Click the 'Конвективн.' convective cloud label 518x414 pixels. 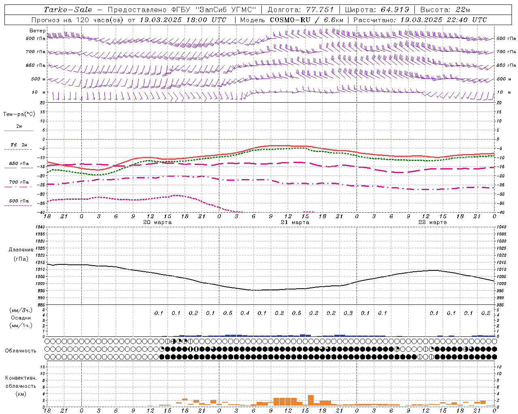coord(21,378)
